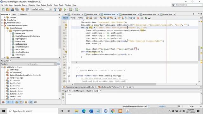Switch to Design view
203x114 pixels.
pyautogui.click(x=73, y=18)
